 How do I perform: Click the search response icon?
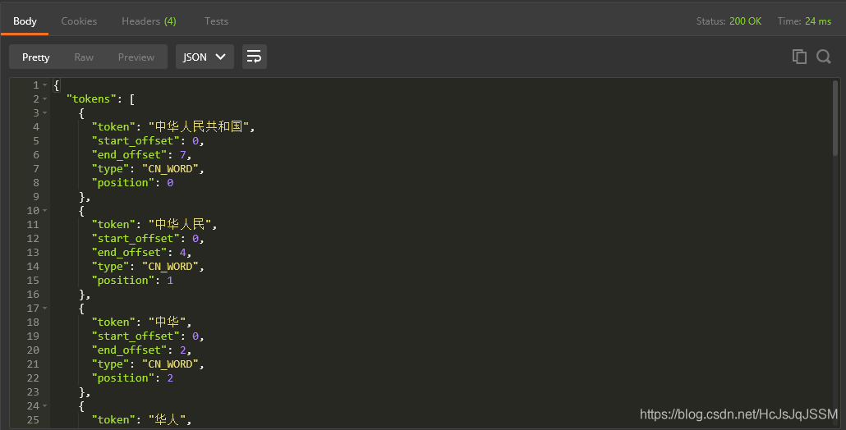(823, 56)
